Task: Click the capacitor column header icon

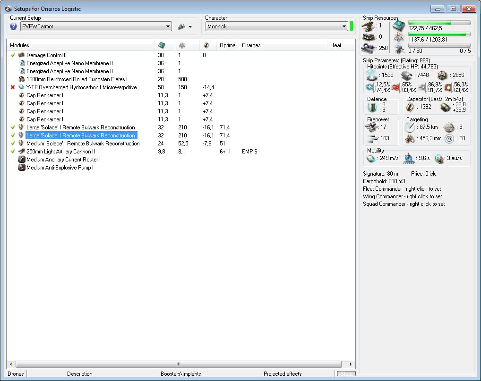Action: pyautogui.click(x=206, y=45)
